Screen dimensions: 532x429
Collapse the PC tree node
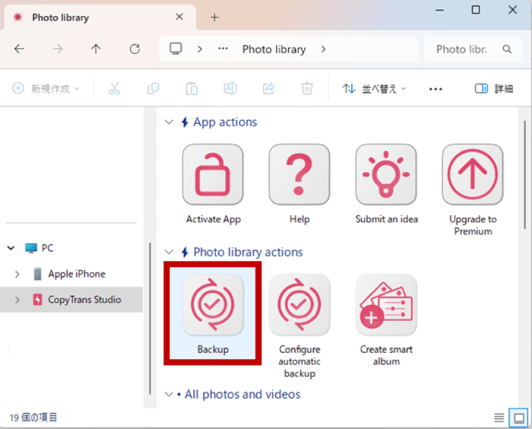pos(11,248)
